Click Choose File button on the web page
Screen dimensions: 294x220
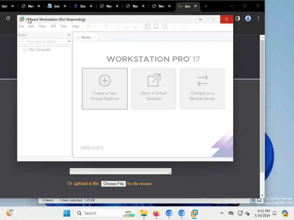point(113,184)
